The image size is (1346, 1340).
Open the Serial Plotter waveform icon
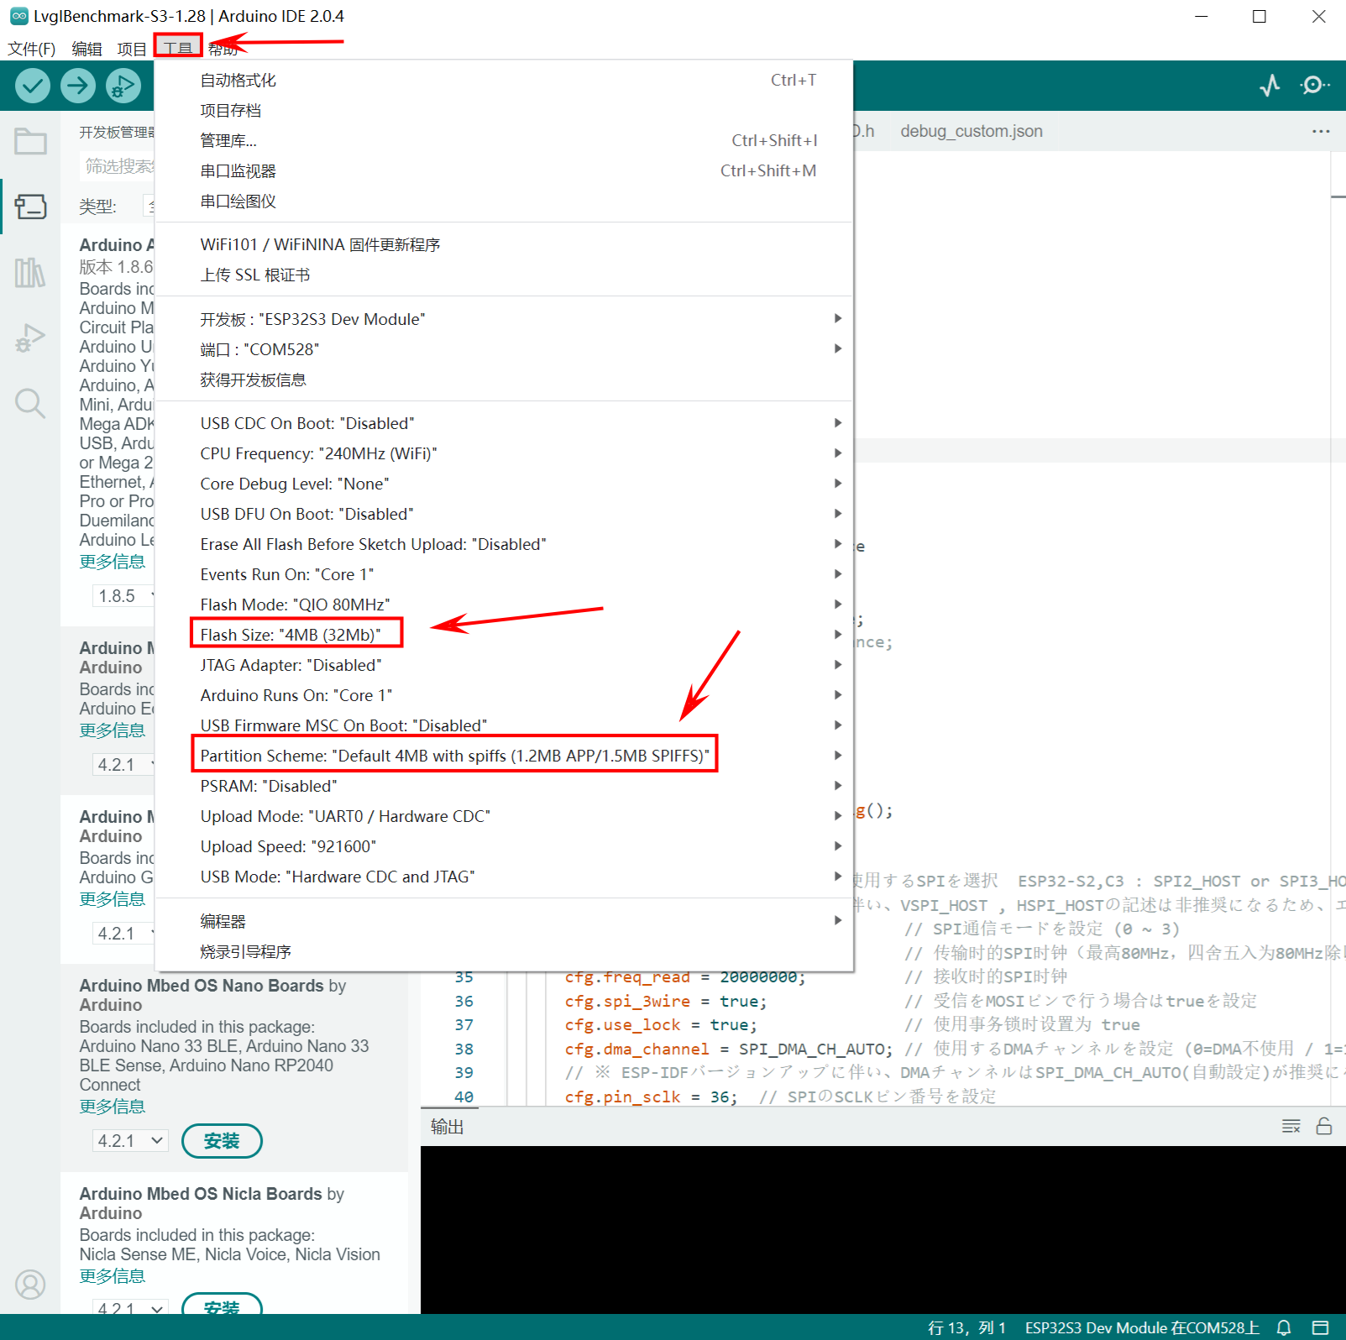tap(1270, 85)
